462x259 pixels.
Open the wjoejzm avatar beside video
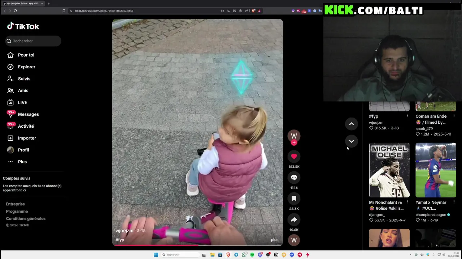(294, 136)
